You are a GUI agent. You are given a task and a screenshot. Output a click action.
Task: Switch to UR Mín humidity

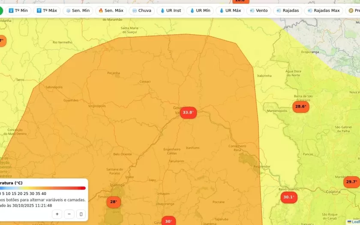(200, 11)
